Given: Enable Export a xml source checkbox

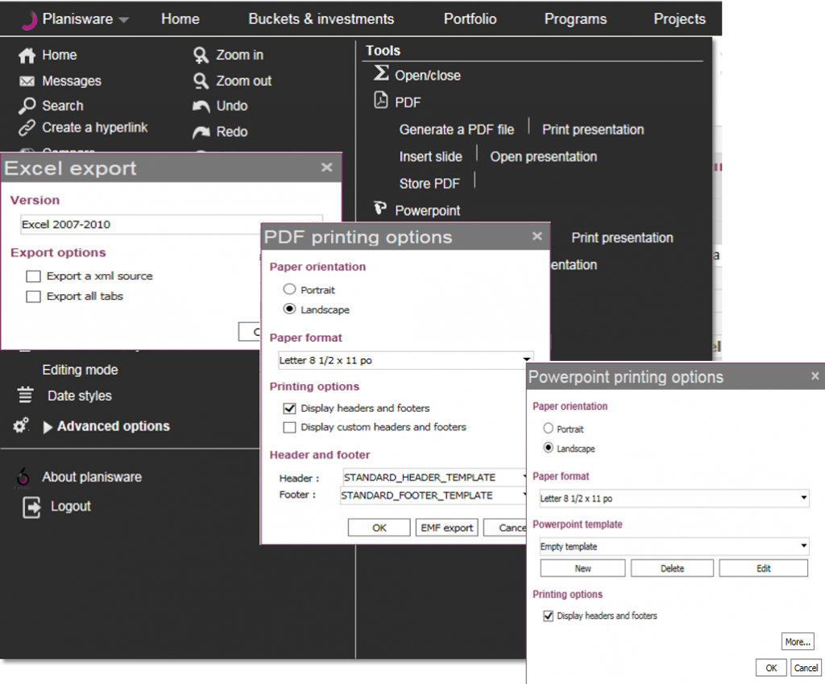Looking at the screenshot, I should coord(33,276).
